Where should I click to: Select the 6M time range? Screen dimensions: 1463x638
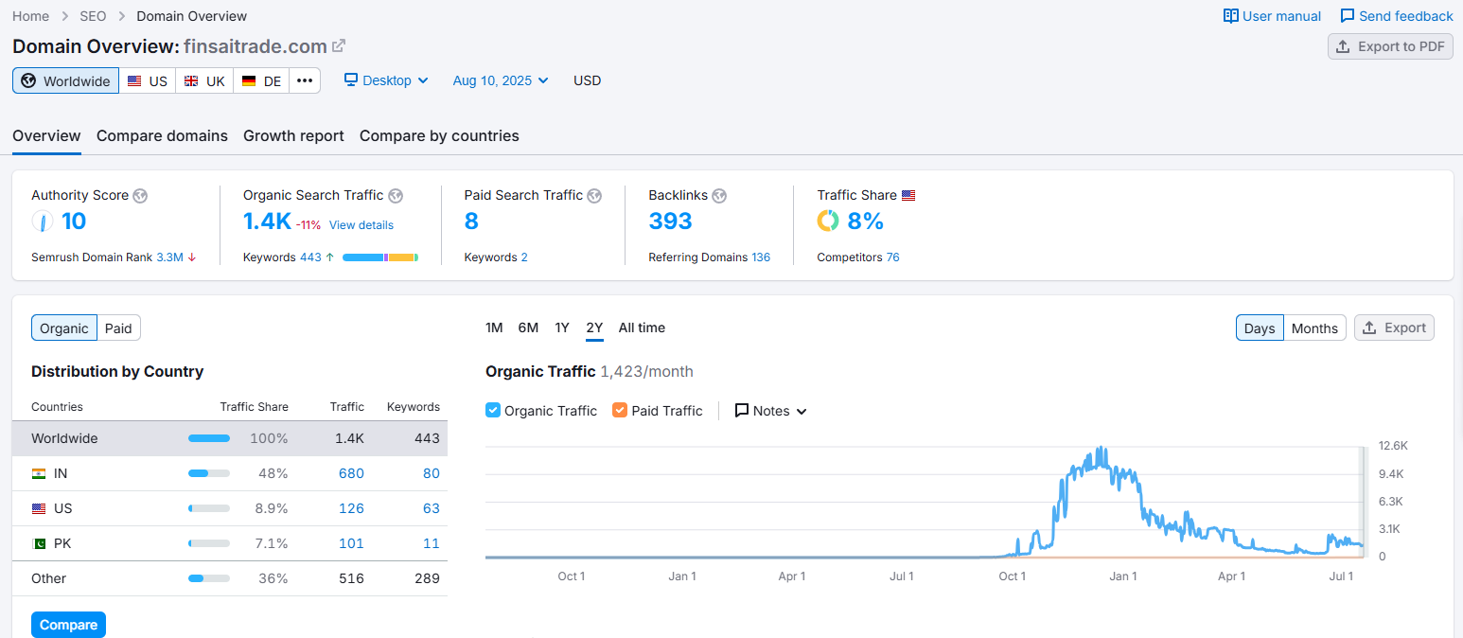(528, 328)
